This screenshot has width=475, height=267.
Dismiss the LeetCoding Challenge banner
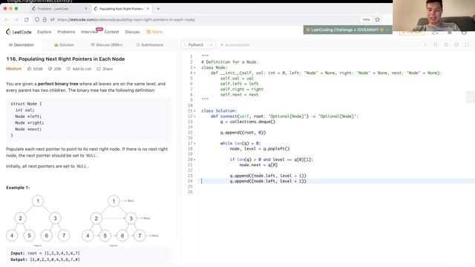tap(387, 30)
